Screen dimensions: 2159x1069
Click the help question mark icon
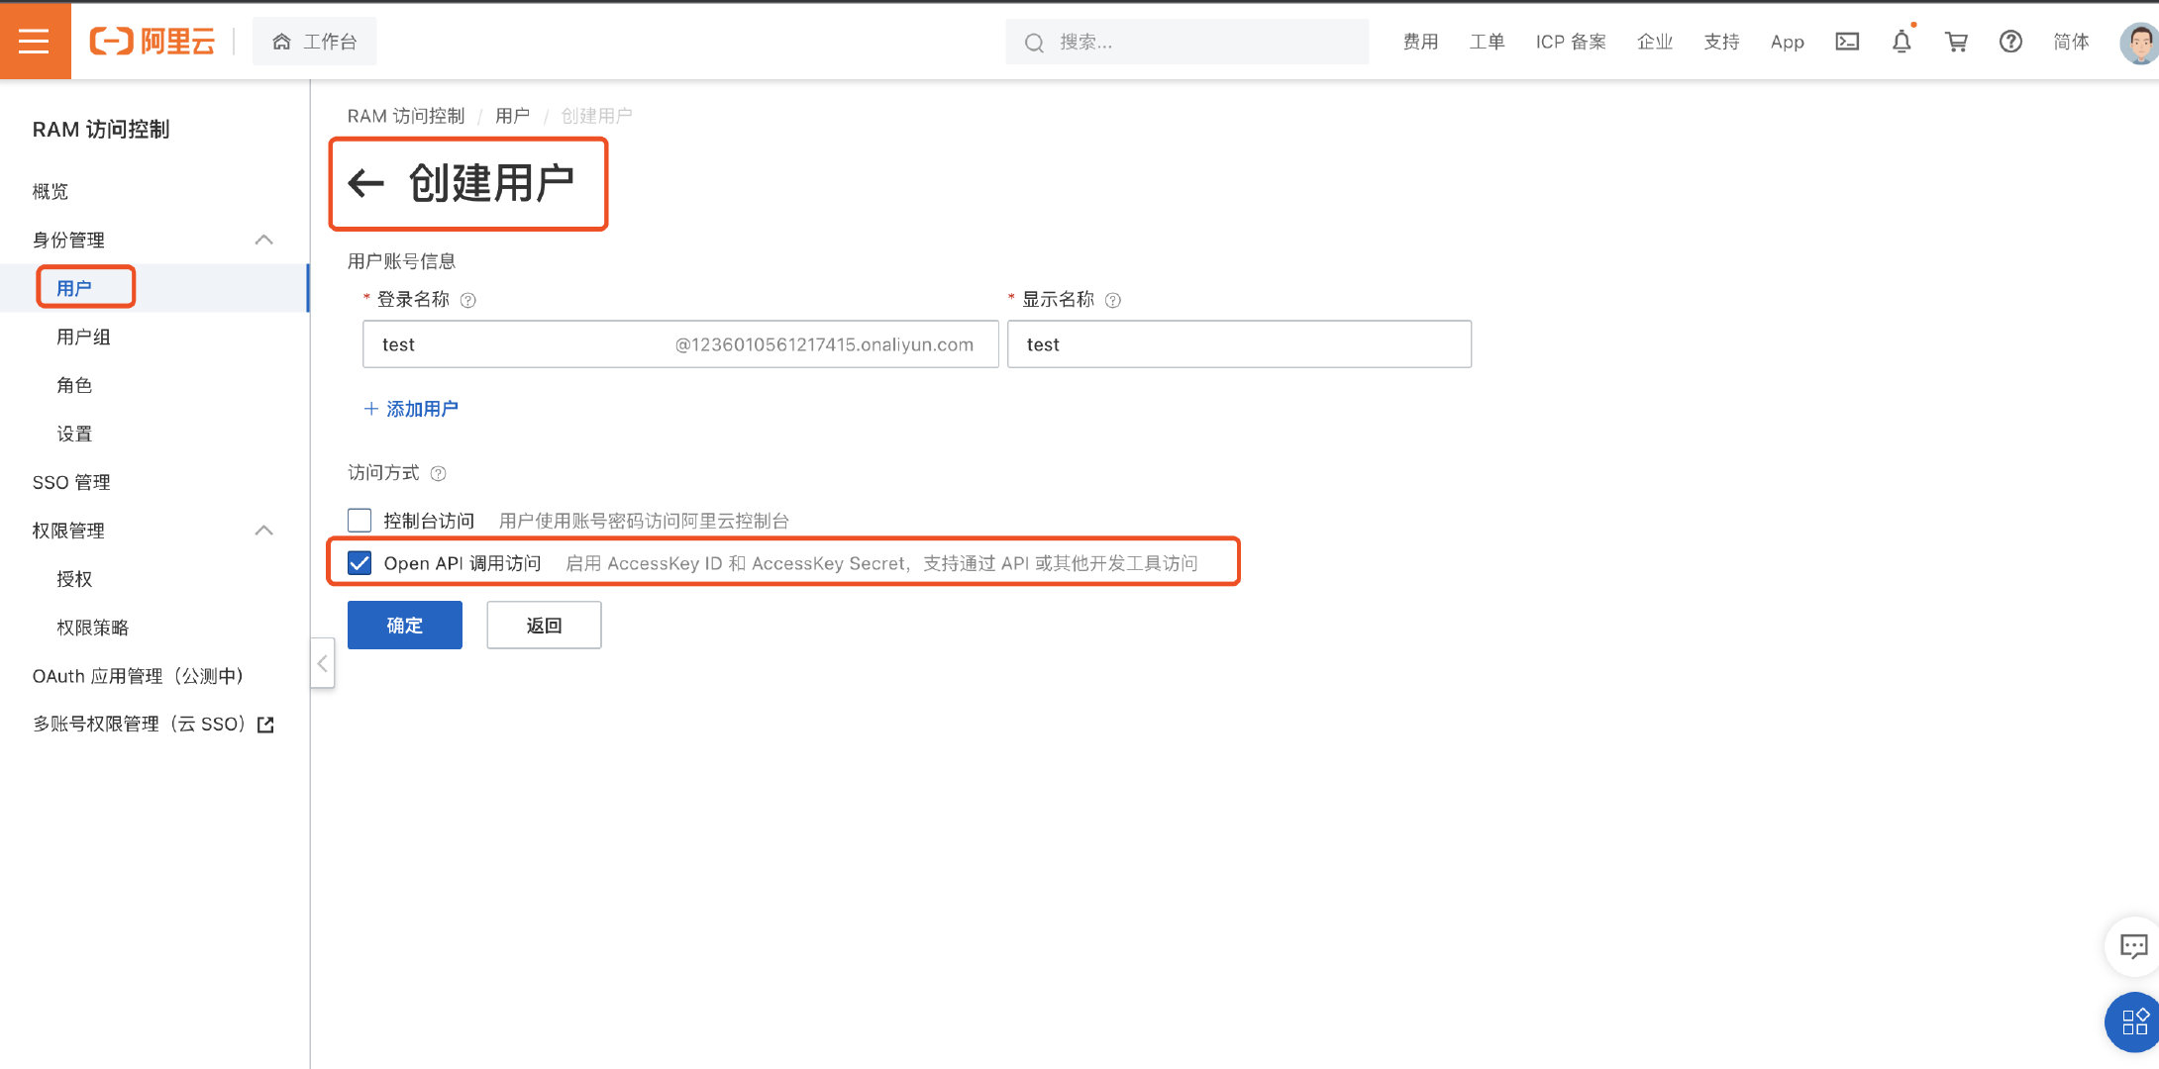(2010, 42)
